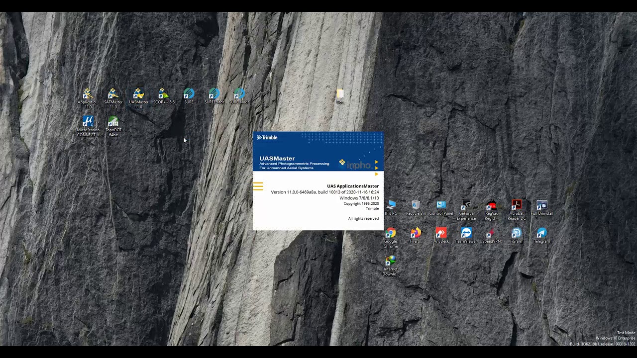637x358 pixels.
Task: Select the SUREEditor desktop shortcut
Action: [x=214, y=96]
